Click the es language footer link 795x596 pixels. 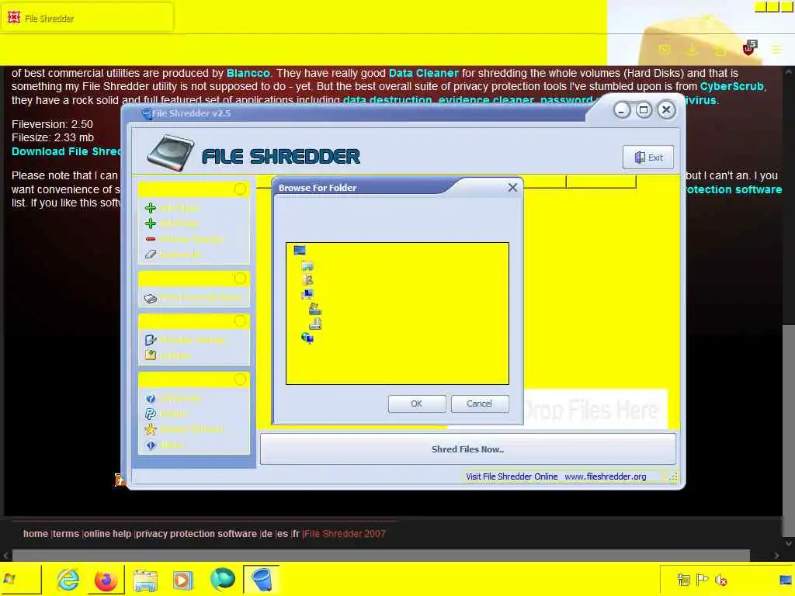point(283,534)
